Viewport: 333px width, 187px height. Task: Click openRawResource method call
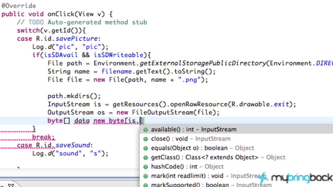pyautogui.click(x=199, y=104)
